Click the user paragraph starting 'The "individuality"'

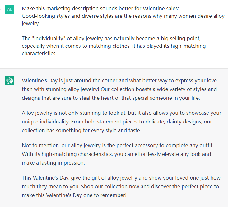point(114,46)
